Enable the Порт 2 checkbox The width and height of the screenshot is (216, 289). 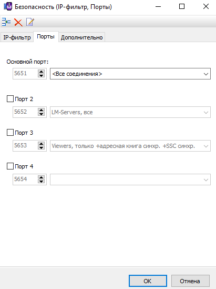coord(10,99)
